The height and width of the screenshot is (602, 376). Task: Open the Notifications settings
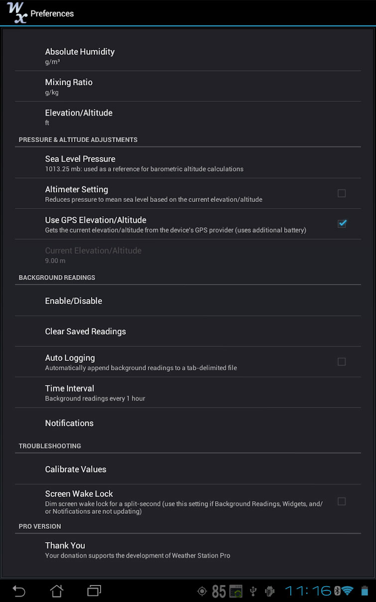pos(188,423)
